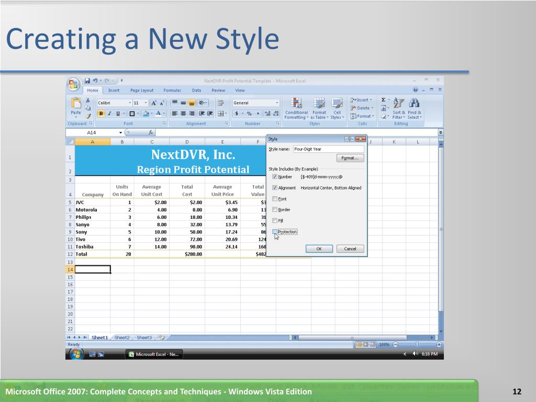Click the zoom slider in the status bar
This screenshot has height=402, width=536.
click(x=417, y=344)
